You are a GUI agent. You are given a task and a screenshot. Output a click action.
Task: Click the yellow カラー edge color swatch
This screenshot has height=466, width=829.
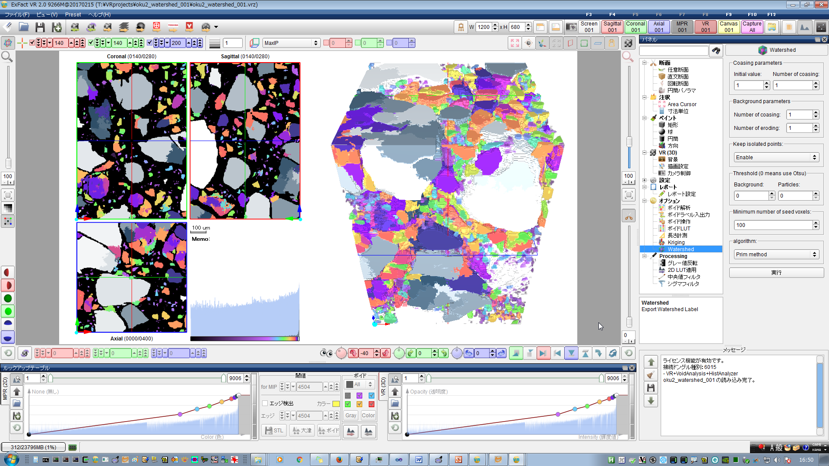pos(336,404)
